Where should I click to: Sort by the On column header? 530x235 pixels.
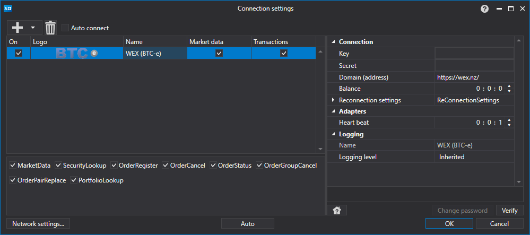tap(19, 42)
